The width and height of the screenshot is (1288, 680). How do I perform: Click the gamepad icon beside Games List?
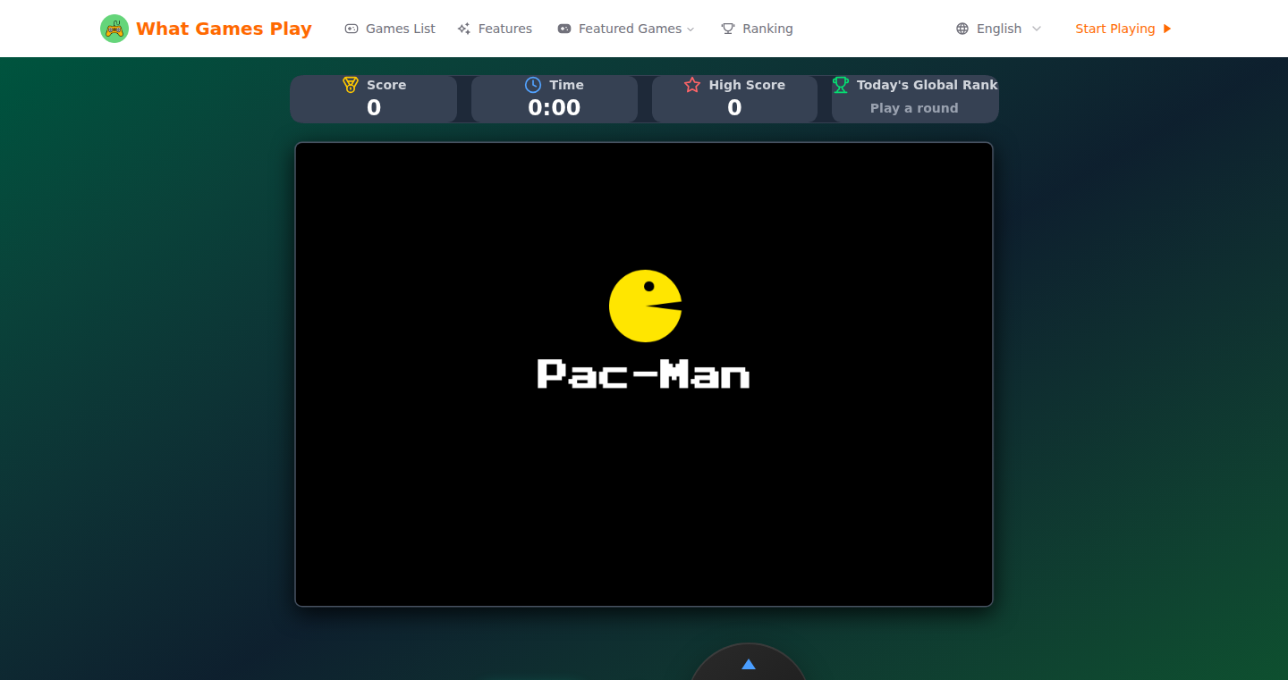pyautogui.click(x=352, y=29)
